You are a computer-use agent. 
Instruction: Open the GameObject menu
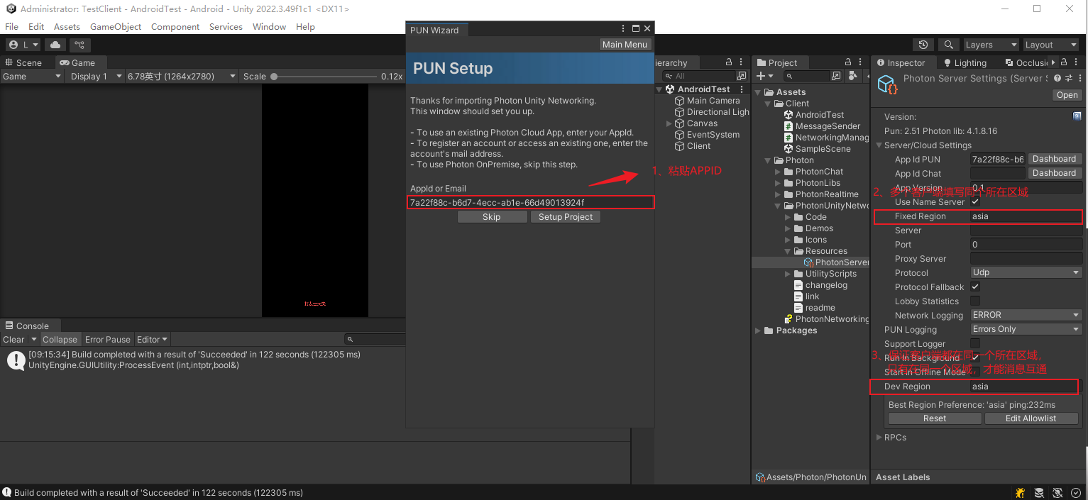tap(116, 26)
